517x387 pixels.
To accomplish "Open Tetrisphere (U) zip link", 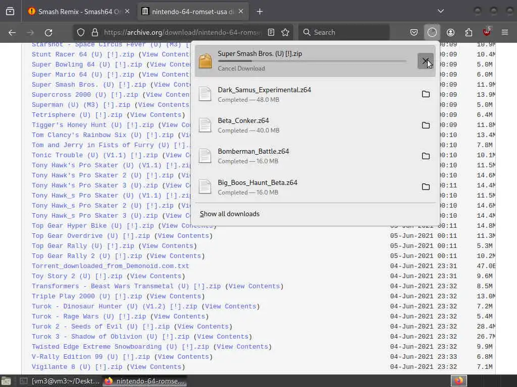I will pyautogui.click(x=77, y=115).
